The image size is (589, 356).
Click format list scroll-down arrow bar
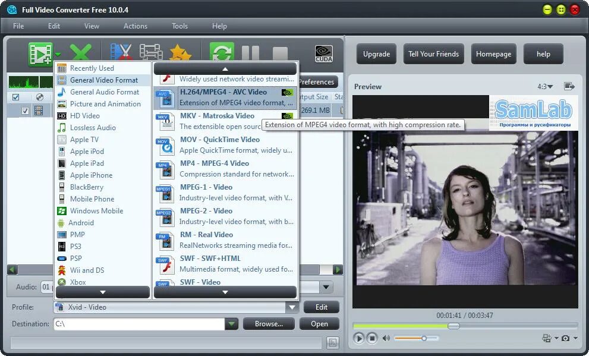(x=225, y=292)
